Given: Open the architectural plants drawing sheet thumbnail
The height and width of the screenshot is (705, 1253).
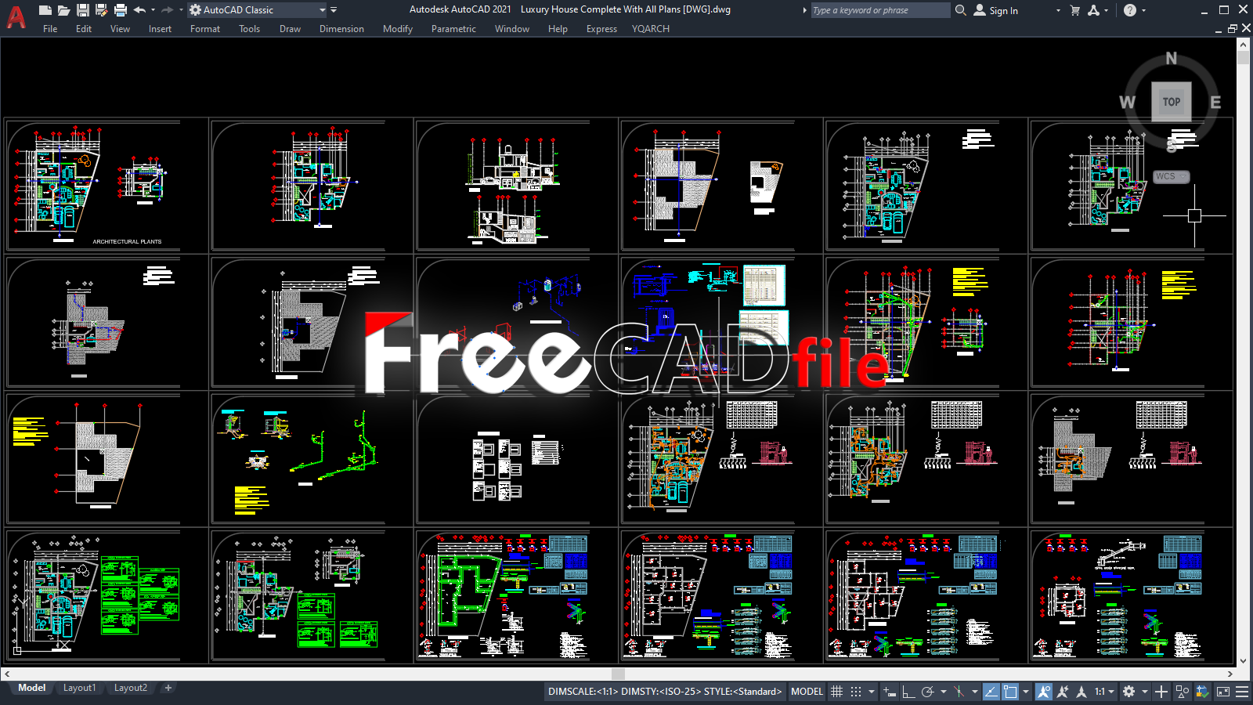Looking at the screenshot, I should (107, 185).
